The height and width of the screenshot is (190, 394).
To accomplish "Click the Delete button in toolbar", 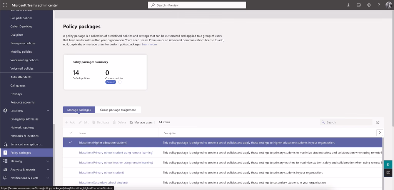I will (119, 122).
